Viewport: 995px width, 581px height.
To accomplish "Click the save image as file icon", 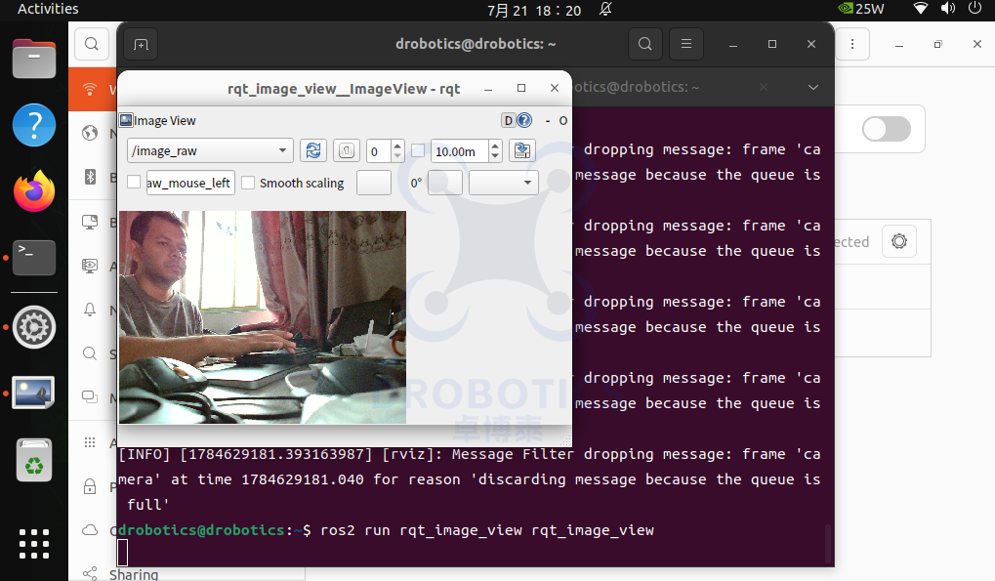I will point(522,151).
